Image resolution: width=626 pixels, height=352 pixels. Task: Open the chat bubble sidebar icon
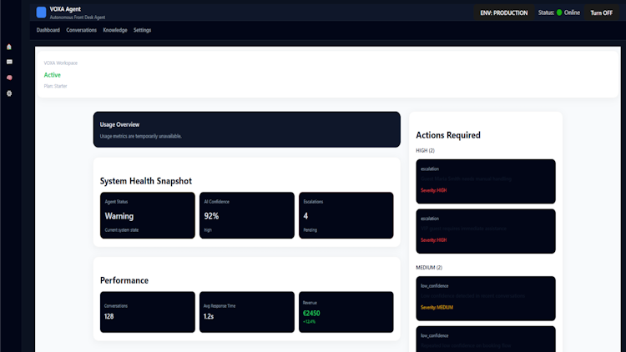pos(9,62)
